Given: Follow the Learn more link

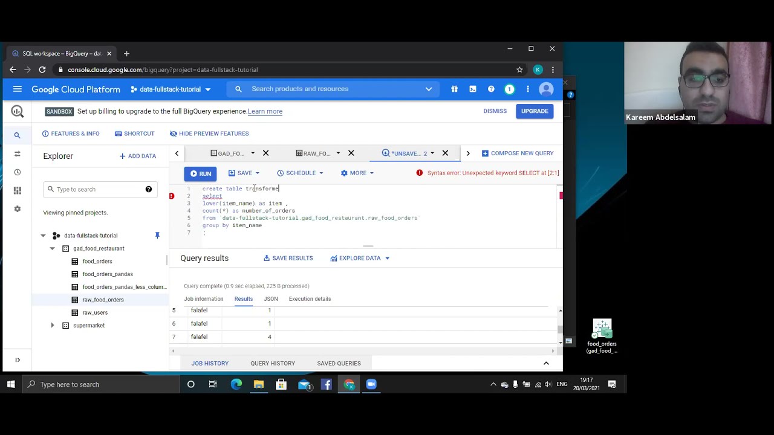Looking at the screenshot, I should coord(265,111).
